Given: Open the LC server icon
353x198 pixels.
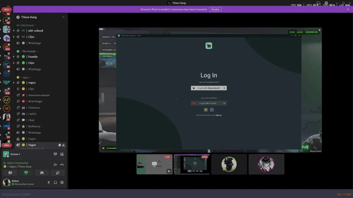Looking at the screenshot, I should click(x=7, y=100).
